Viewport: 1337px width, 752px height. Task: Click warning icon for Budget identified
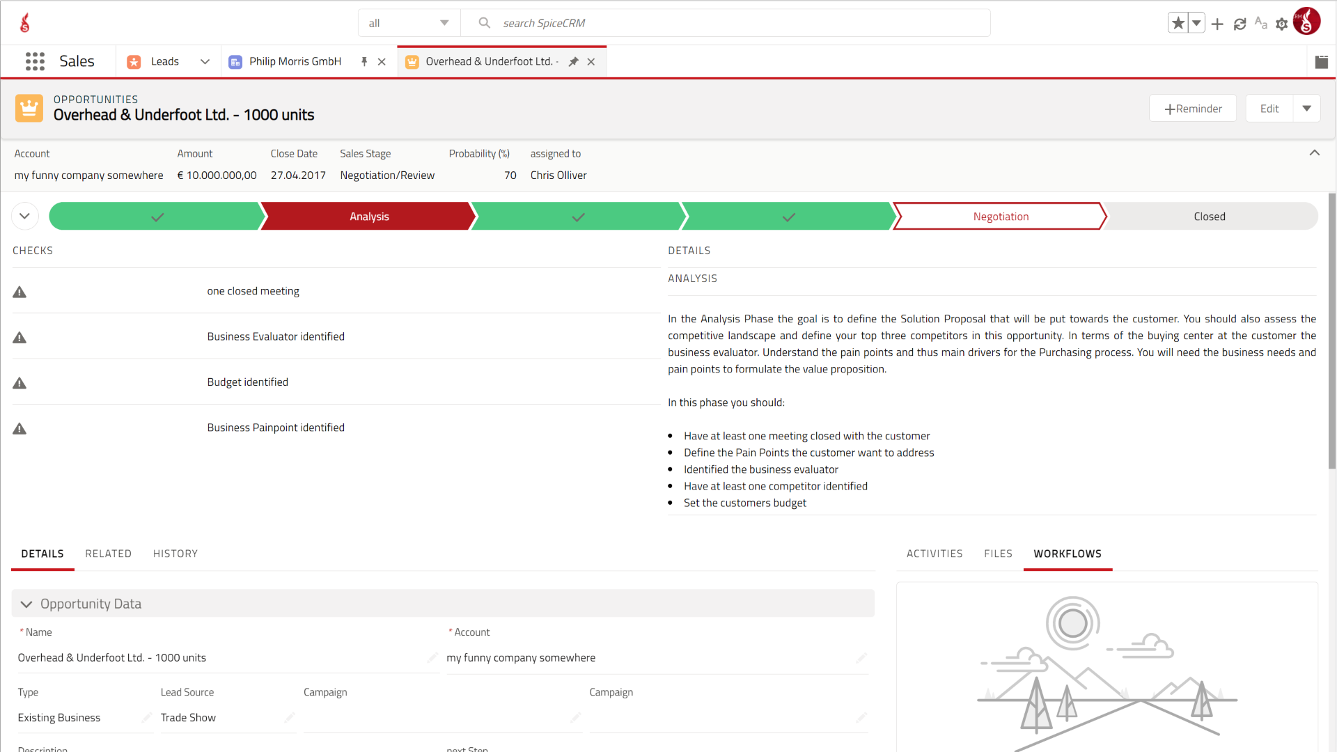19,382
